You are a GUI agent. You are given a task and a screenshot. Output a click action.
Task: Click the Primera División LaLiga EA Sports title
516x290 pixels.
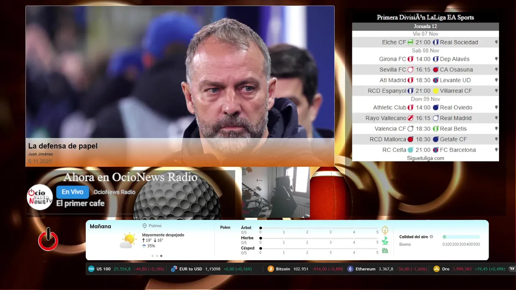pyautogui.click(x=425, y=17)
